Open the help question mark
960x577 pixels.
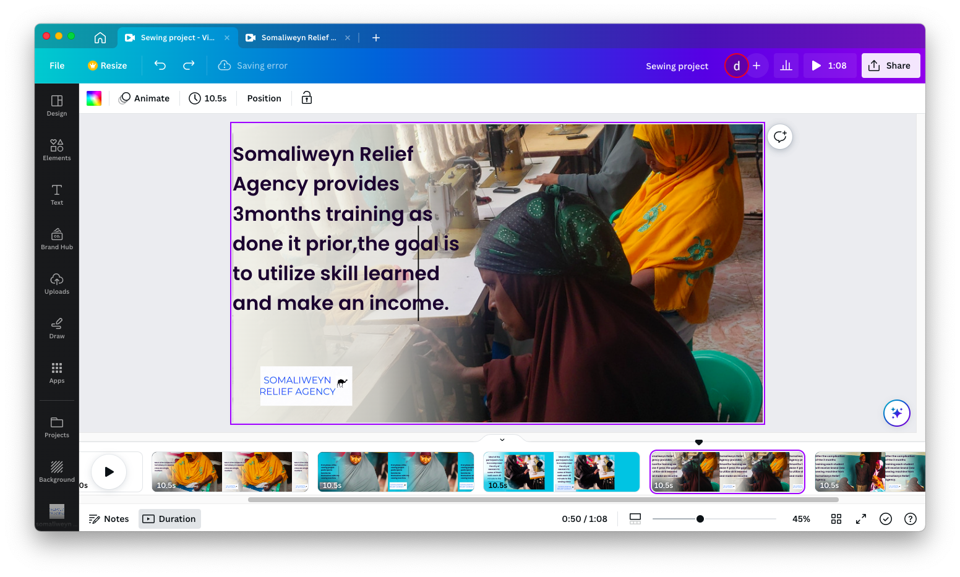(x=911, y=519)
